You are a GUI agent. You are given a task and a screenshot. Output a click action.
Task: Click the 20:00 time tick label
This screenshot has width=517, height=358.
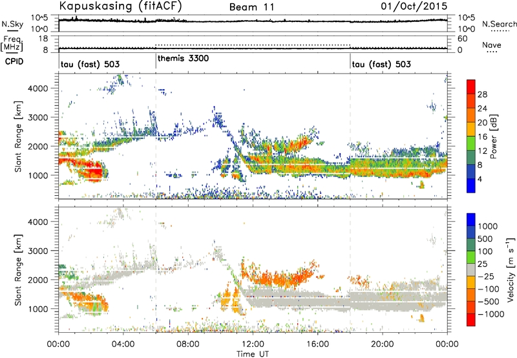382,344
